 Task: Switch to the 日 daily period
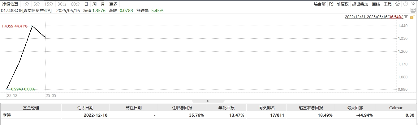pos(86,4)
